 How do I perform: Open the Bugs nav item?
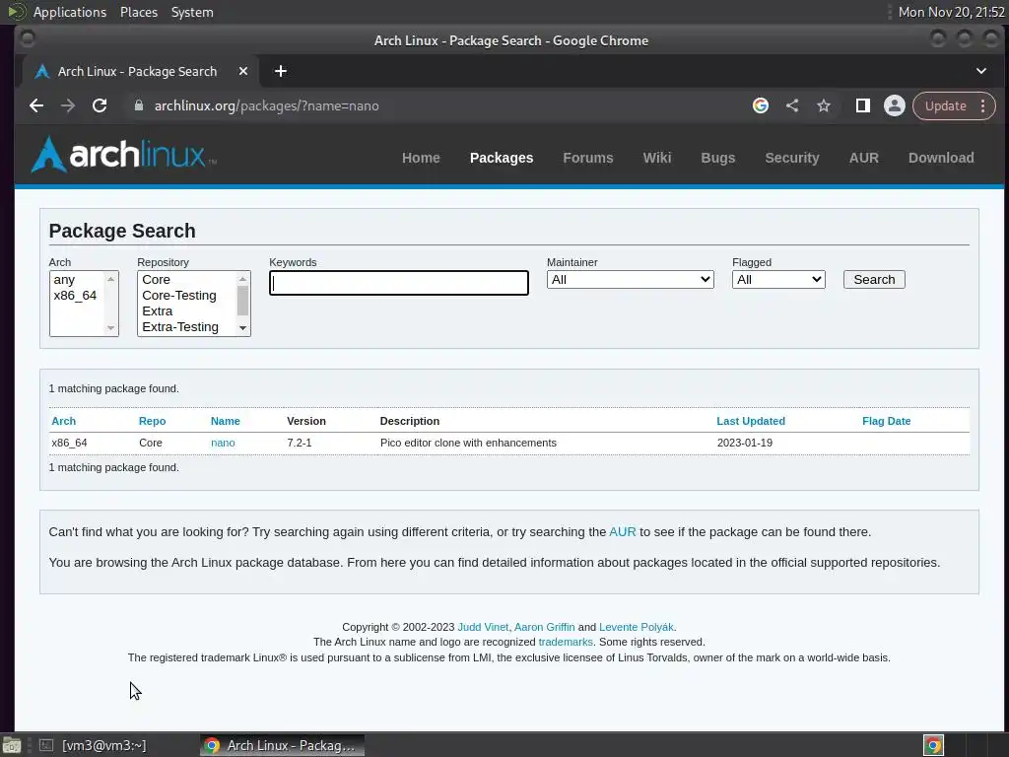[718, 158]
